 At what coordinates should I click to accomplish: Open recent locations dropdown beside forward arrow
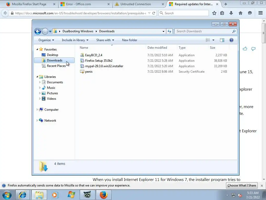point(50,32)
